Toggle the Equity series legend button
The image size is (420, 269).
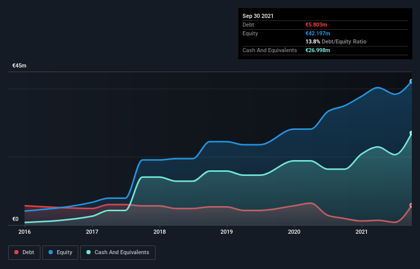pyautogui.click(x=60, y=253)
